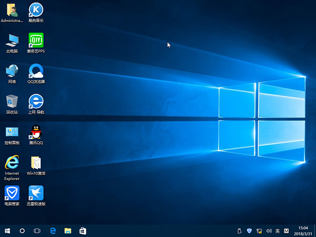Toggle the 英 input language indicator

click(278, 231)
